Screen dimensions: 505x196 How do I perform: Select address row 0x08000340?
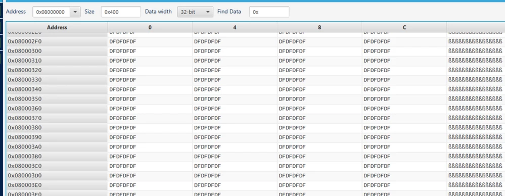[x=57, y=89]
